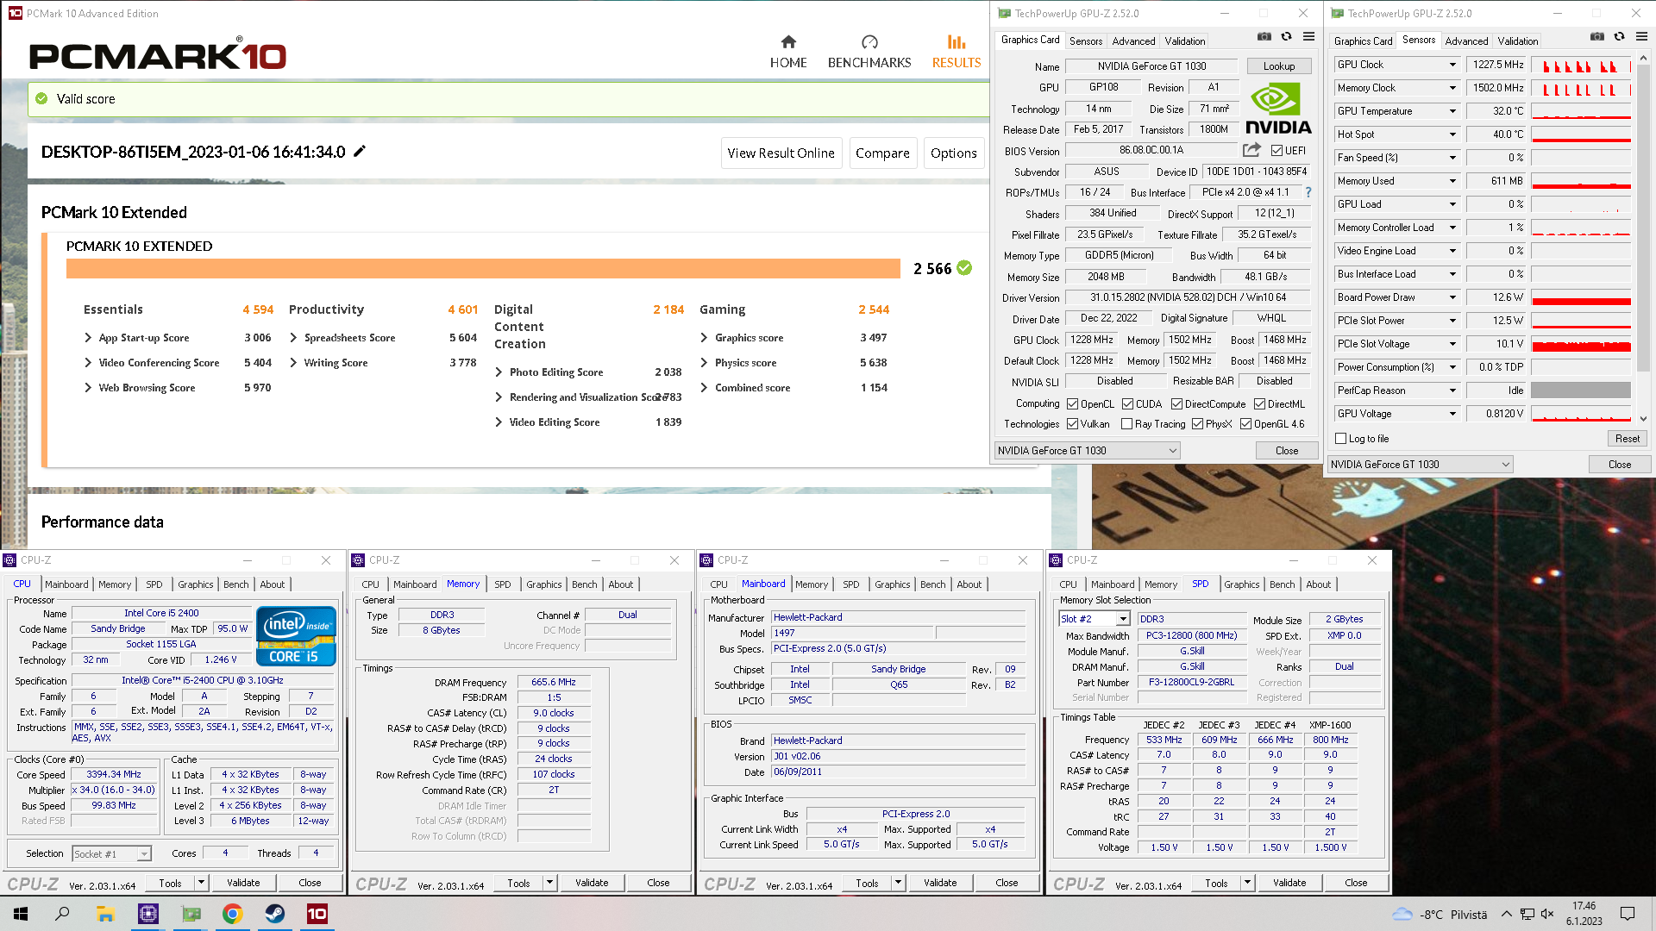
Task: Edit result name with pencil icon
Action: [361, 151]
